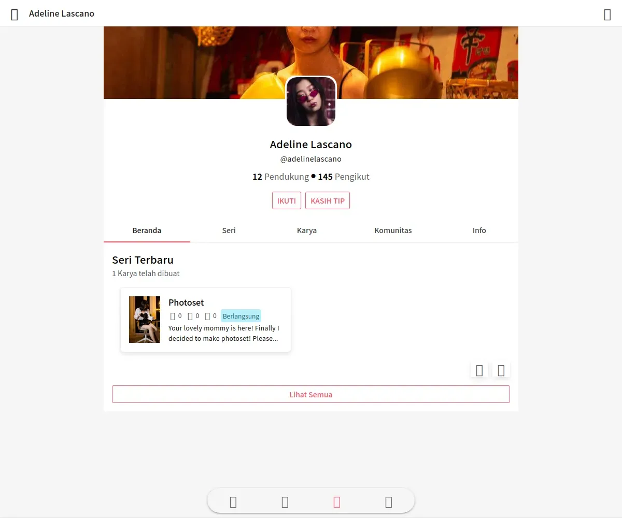Click the Berlangsung status badge
The image size is (622, 518).
click(241, 316)
